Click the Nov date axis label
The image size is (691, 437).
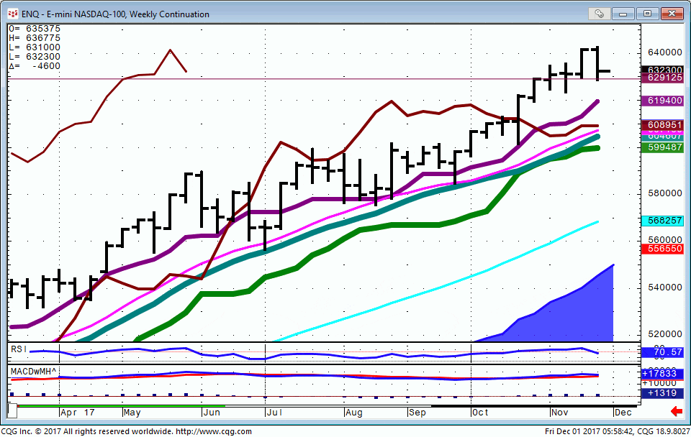click(560, 413)
